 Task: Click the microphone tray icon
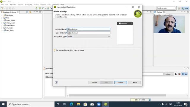point(163,104)
